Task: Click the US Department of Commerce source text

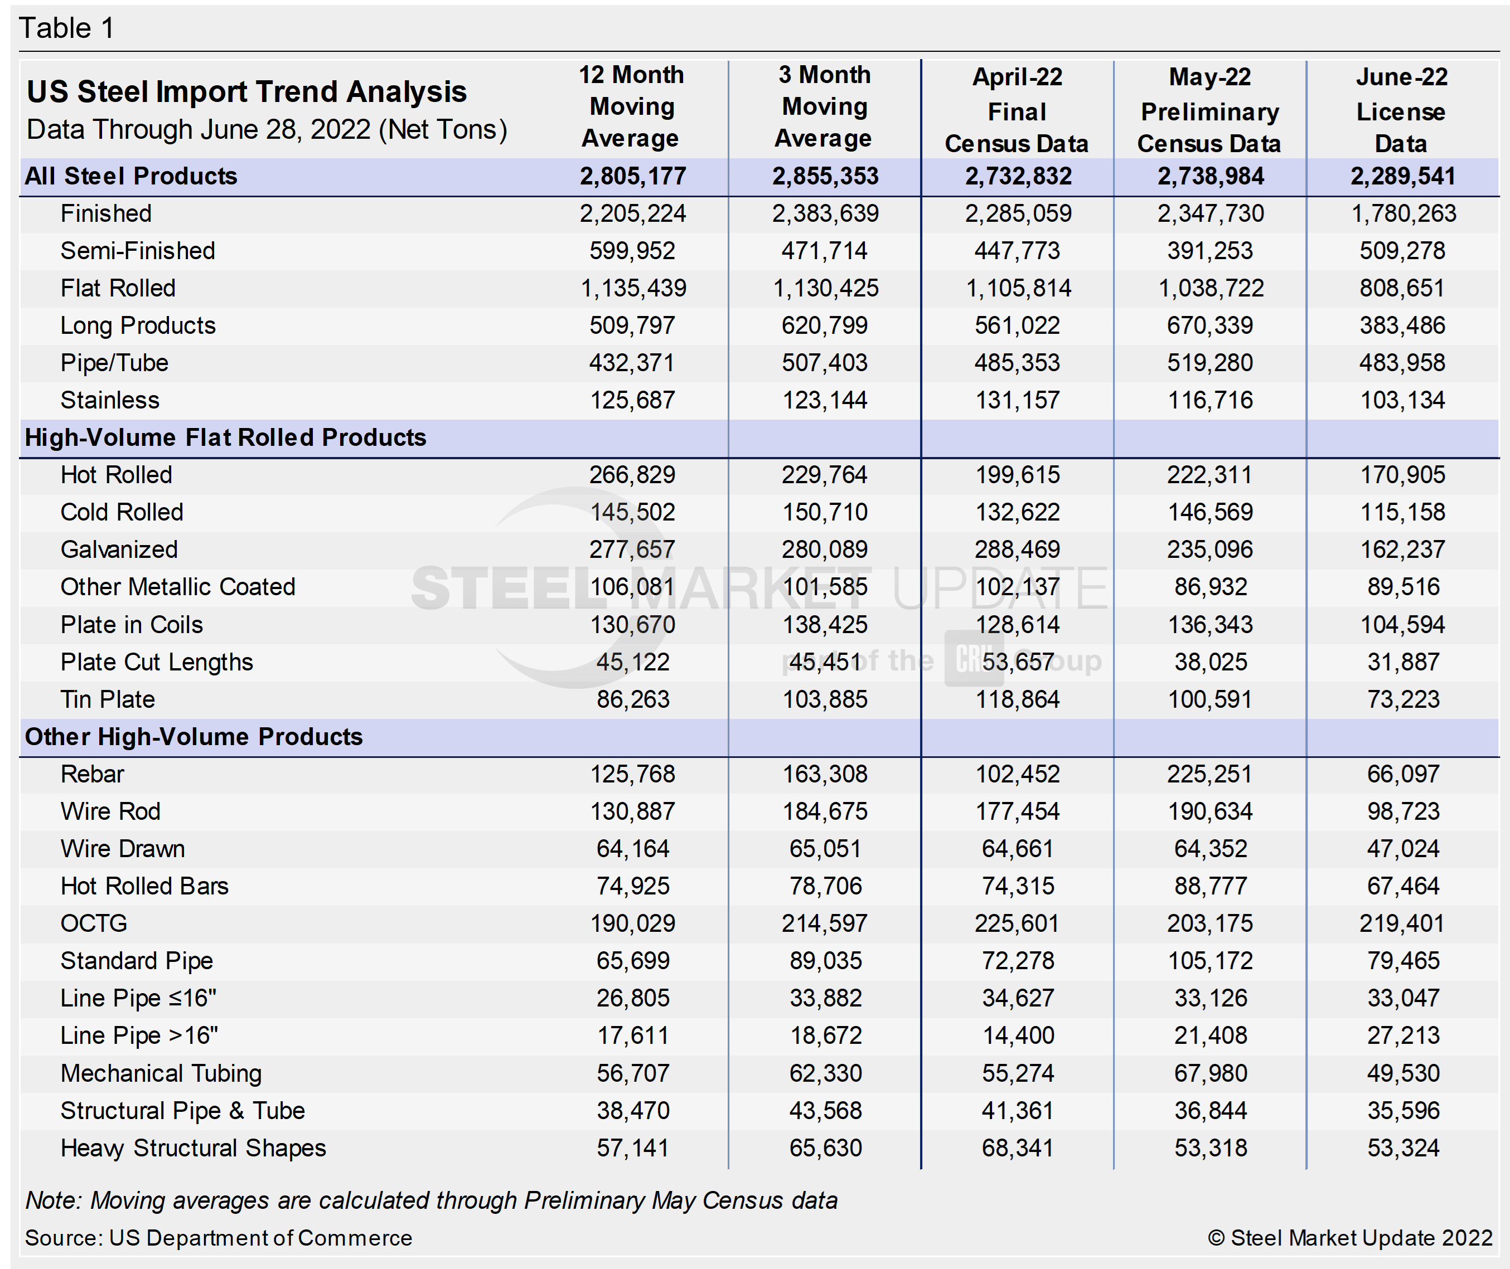Action: (219, 1239)
